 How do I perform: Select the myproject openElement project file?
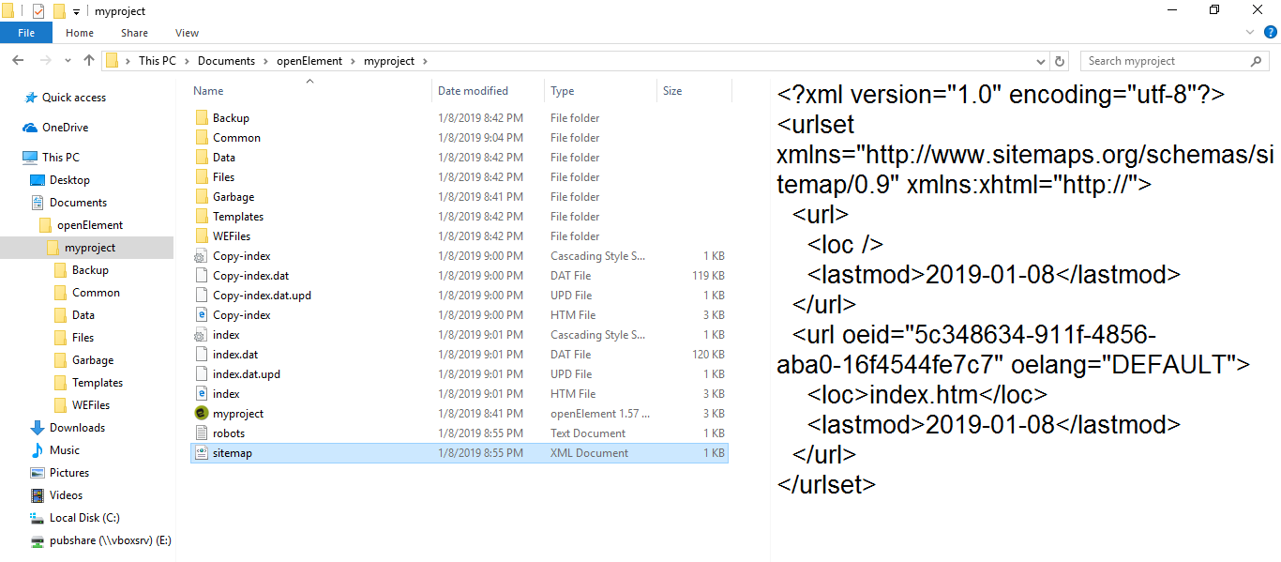coord(238,414)
